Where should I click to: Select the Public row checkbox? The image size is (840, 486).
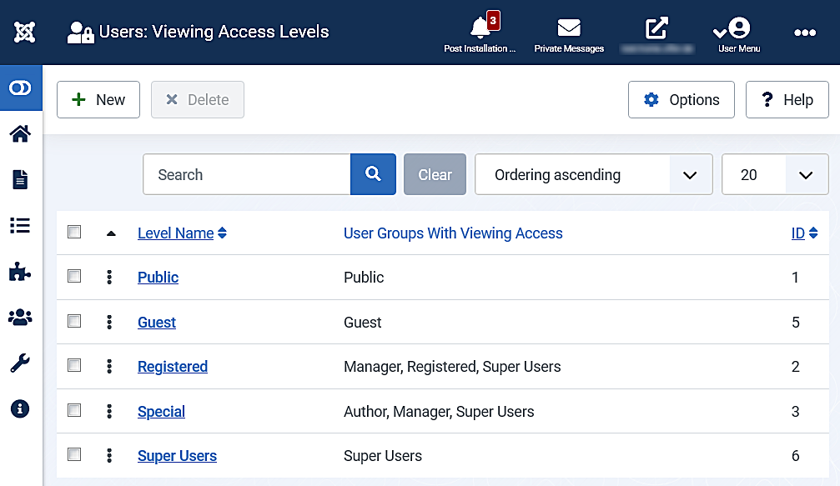click(x=74, y=276)
